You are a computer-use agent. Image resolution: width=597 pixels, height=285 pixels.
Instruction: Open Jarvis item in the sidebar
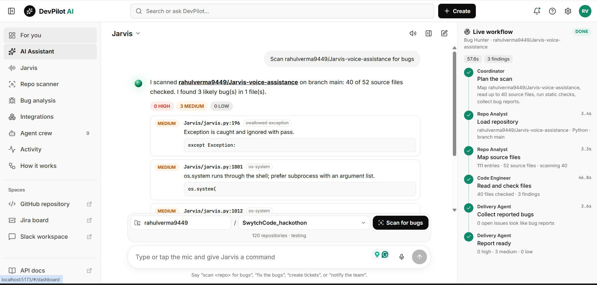click(50, 68)
